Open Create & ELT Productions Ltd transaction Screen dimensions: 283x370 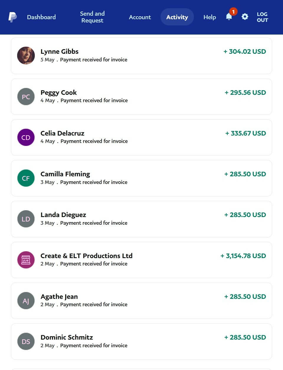86,256
